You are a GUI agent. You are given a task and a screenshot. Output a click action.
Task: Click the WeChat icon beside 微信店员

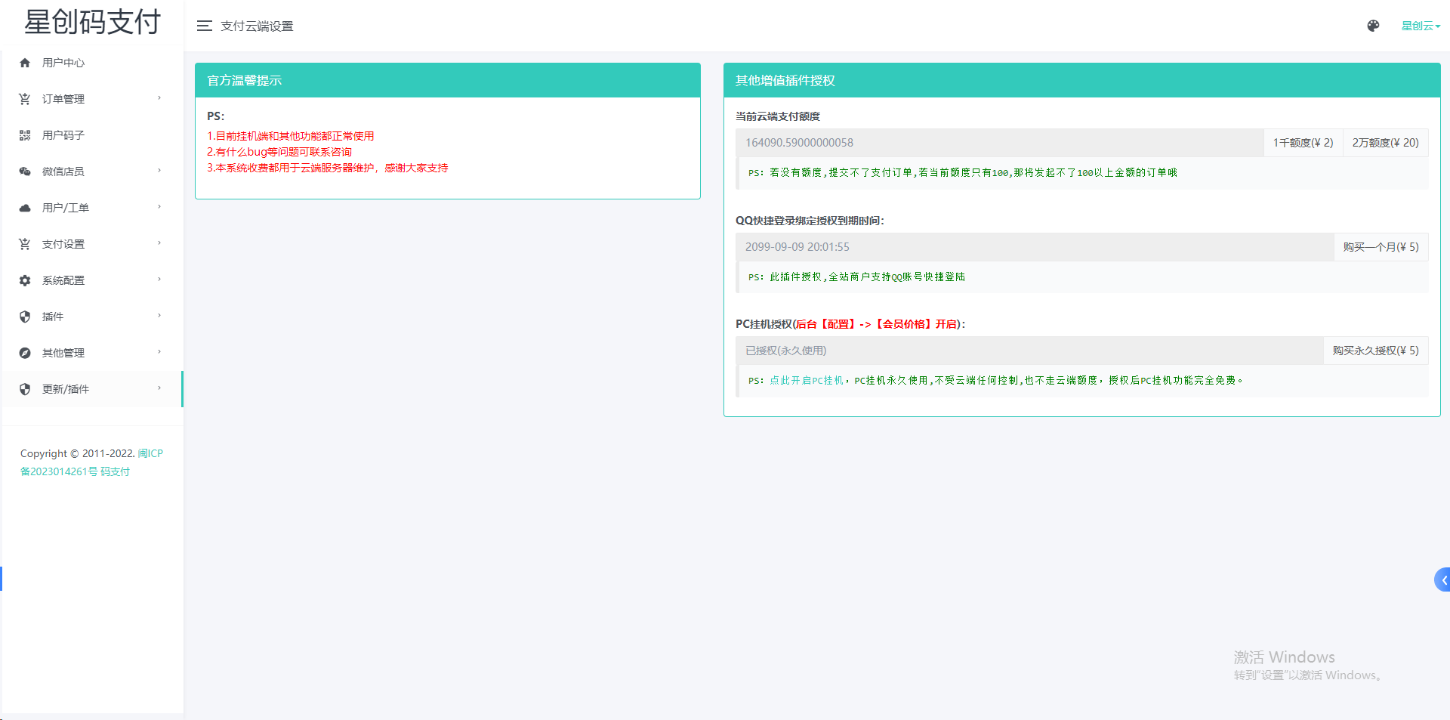point(25,172)
